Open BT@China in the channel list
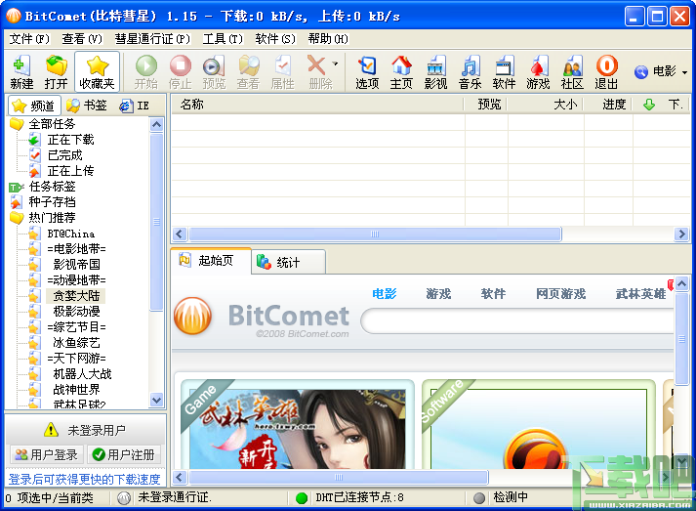This screenshot has height=511, width=696. (71, 234)
